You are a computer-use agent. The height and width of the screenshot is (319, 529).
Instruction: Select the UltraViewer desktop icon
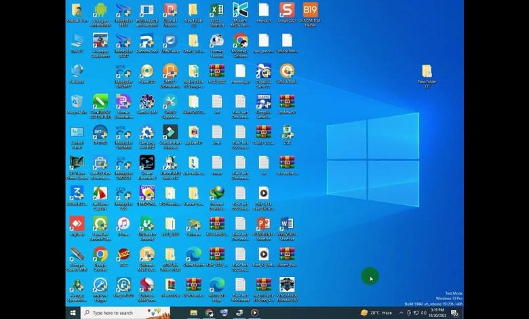point(170,41)
